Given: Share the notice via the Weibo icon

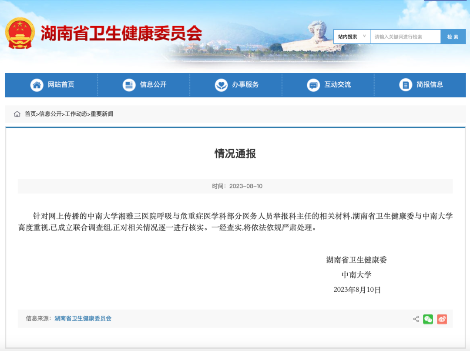Looking at the screenshot, I should pos(442,319).
